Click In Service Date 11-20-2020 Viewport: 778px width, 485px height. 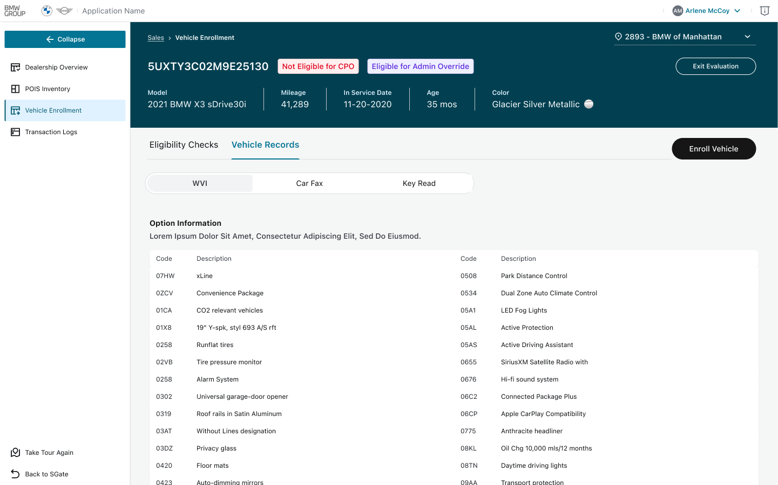coord(368,105)
